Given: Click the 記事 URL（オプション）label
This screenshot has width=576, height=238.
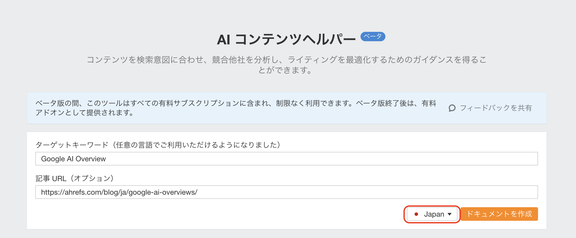Looking at the screenshot, I should click(75, 178).
